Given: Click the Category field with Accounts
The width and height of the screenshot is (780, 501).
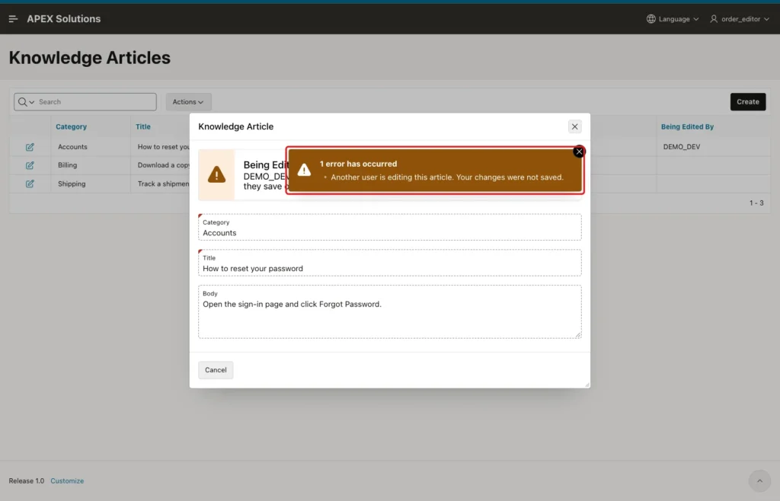Looking at the screenshot, I should click(x=389, y=228).
